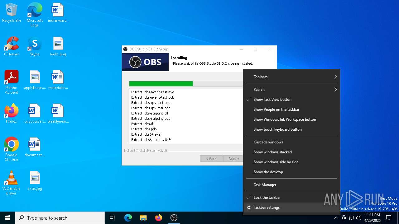This screenshot has width=399, height=224.
Task: Choose Show windows side by side
Action: (x=291, y=162)
